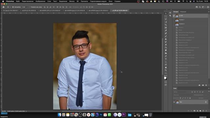Open Изображение menu
Screen dimensions: 210x118
tap(40, 1)
